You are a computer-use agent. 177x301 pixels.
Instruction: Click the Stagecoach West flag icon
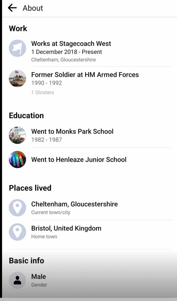18,48
